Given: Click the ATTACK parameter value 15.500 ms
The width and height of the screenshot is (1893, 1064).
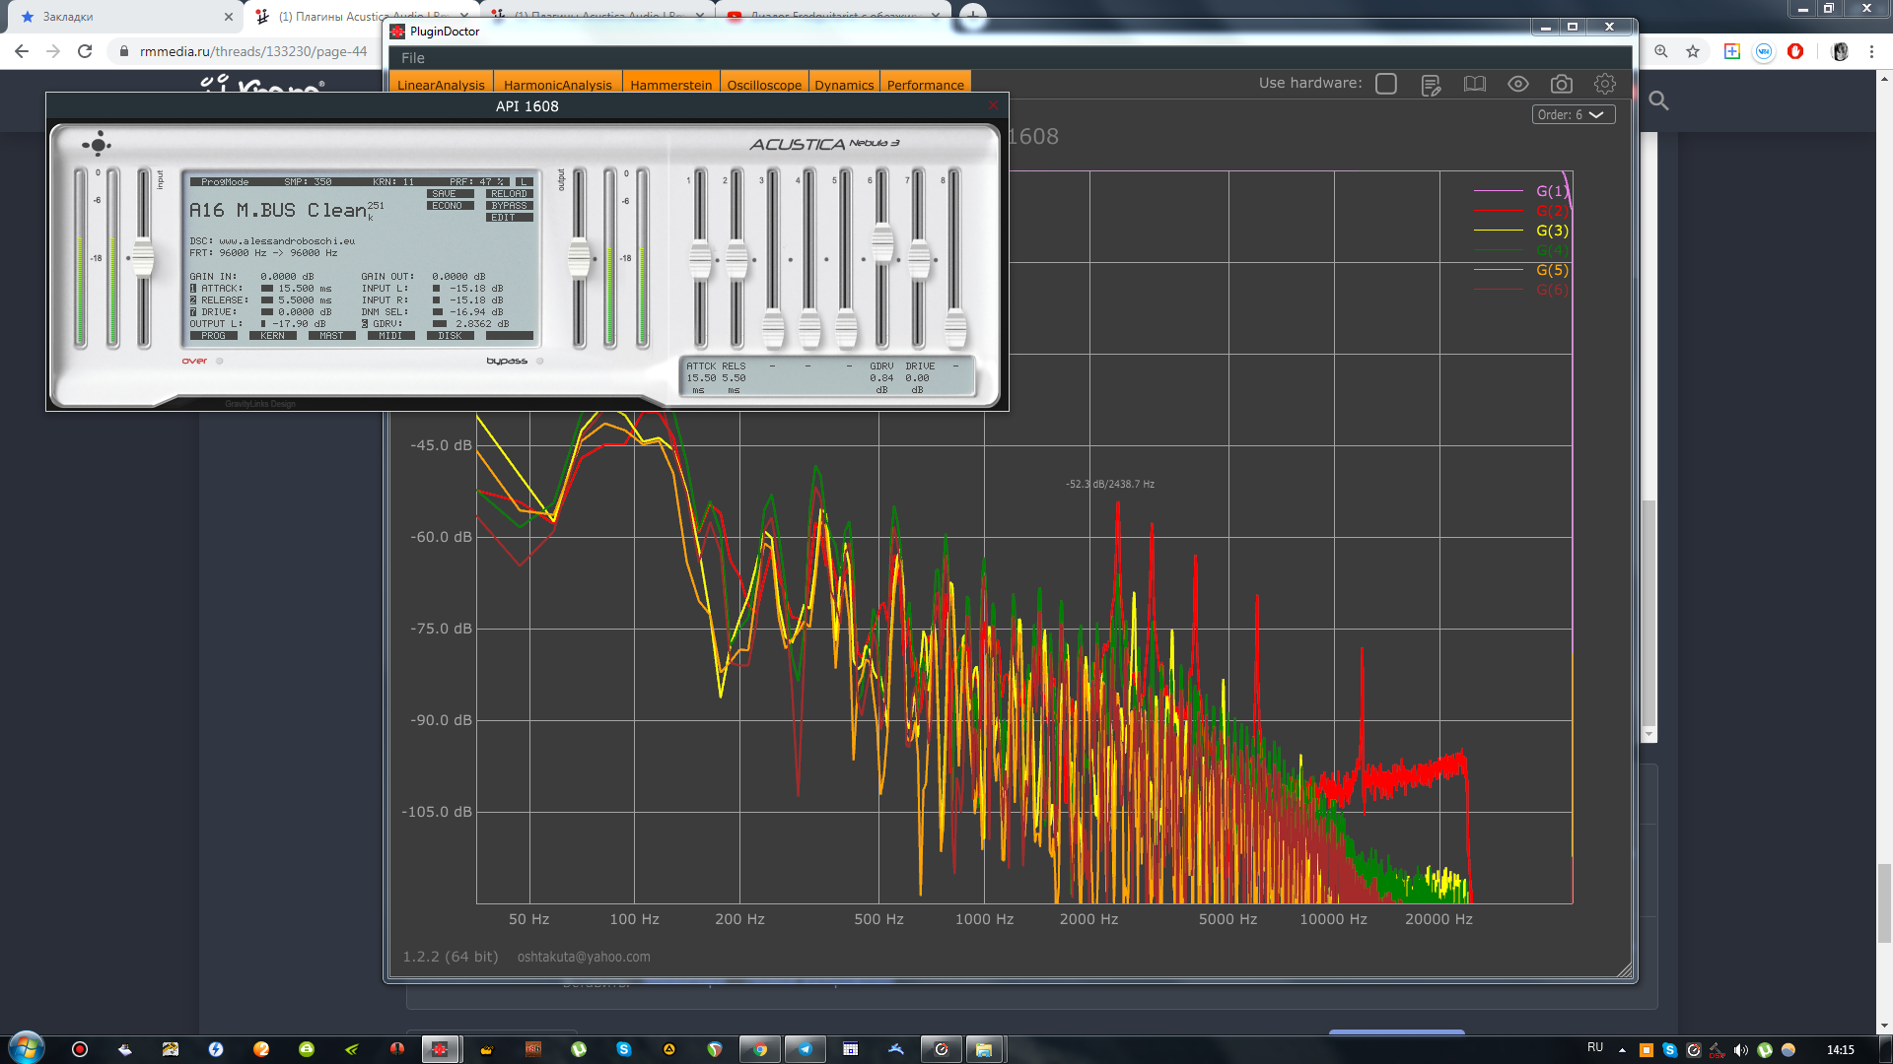Looking at the screenshot, I should [x=305, y=289].
